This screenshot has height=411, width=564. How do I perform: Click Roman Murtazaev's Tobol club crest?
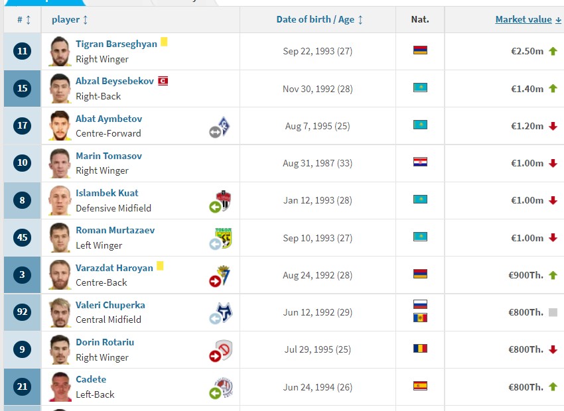click(220, 239)
